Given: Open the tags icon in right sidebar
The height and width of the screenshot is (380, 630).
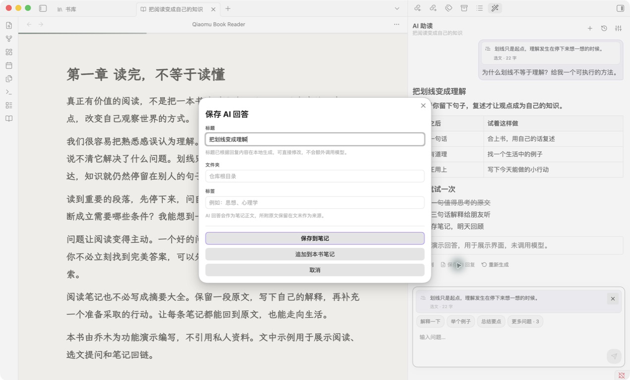Looking at the screenshot, I should pos(449,8).
